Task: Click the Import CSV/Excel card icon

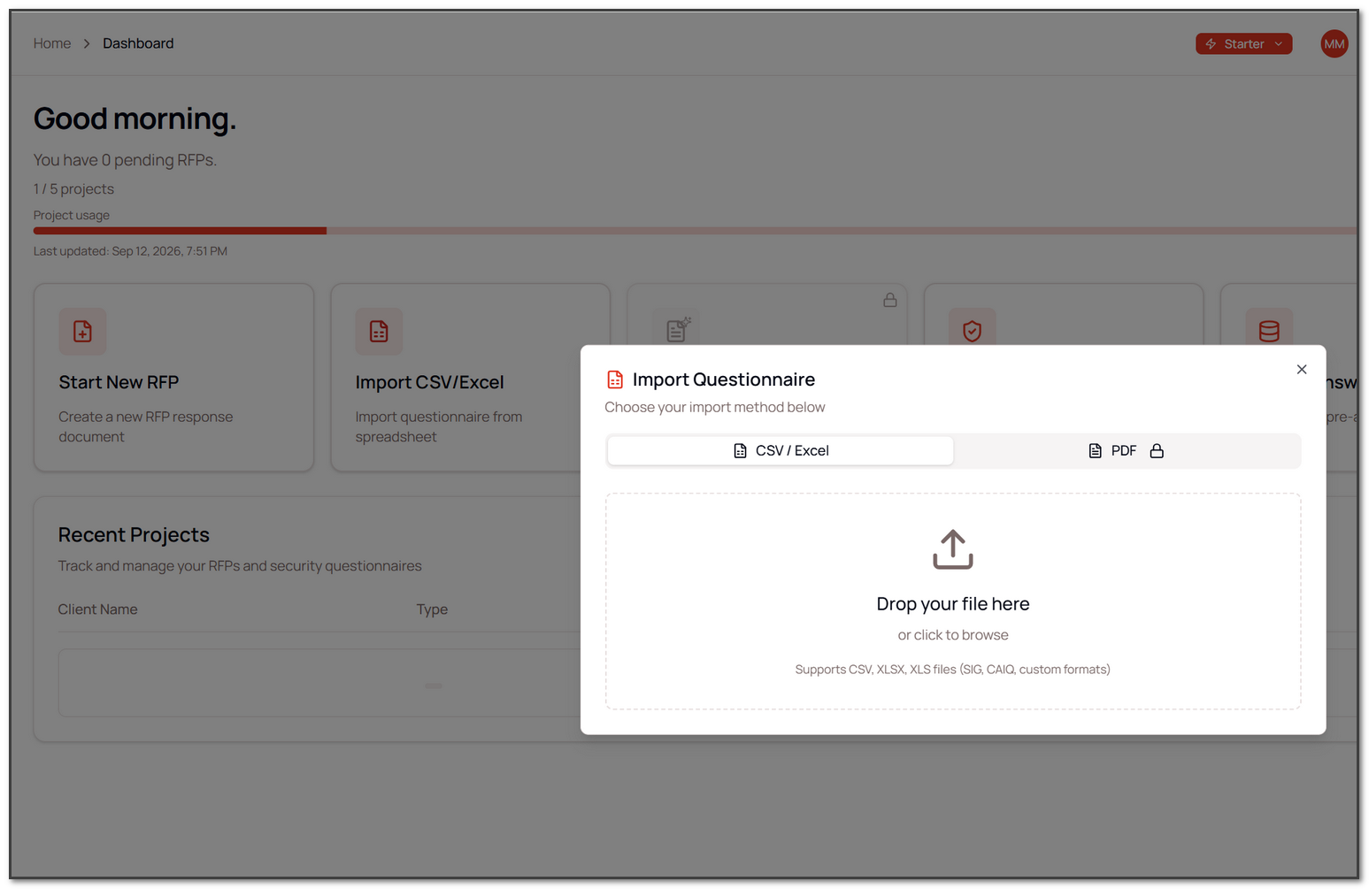Action: pos(379,331)
